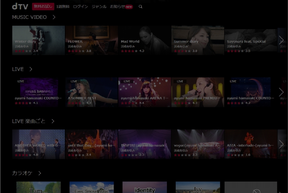Open the 1話無料 menu item
This screenshot has width=288, height=193.
[63, 7]
